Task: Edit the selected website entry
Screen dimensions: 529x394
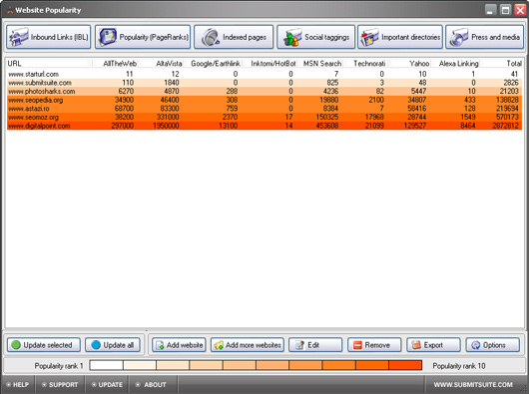Action: 315,345
